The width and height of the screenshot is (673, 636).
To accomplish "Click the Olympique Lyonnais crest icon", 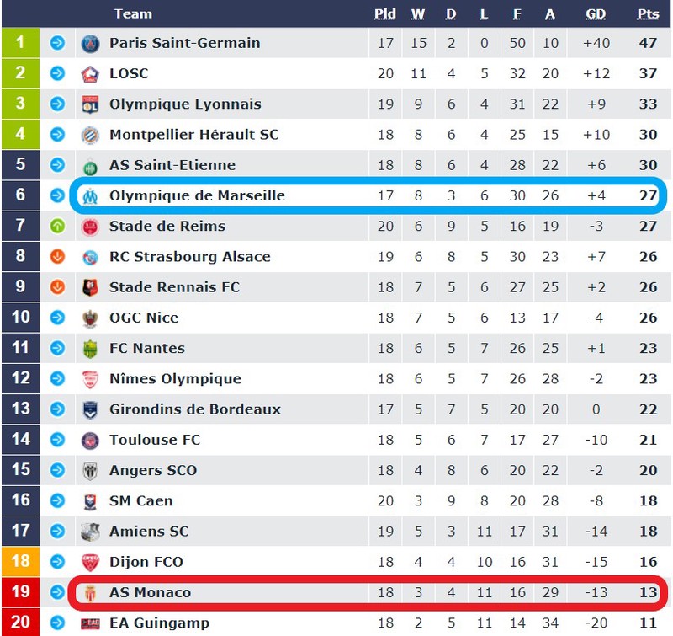I will (90, 104).
